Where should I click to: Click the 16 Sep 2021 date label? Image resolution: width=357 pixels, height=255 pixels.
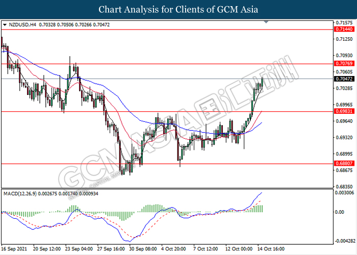point(14,249)
